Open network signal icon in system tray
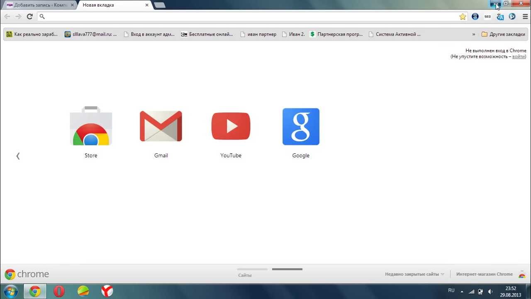 [471, 292]
